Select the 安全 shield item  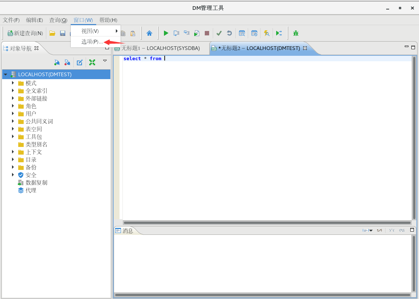coord(27,175)
